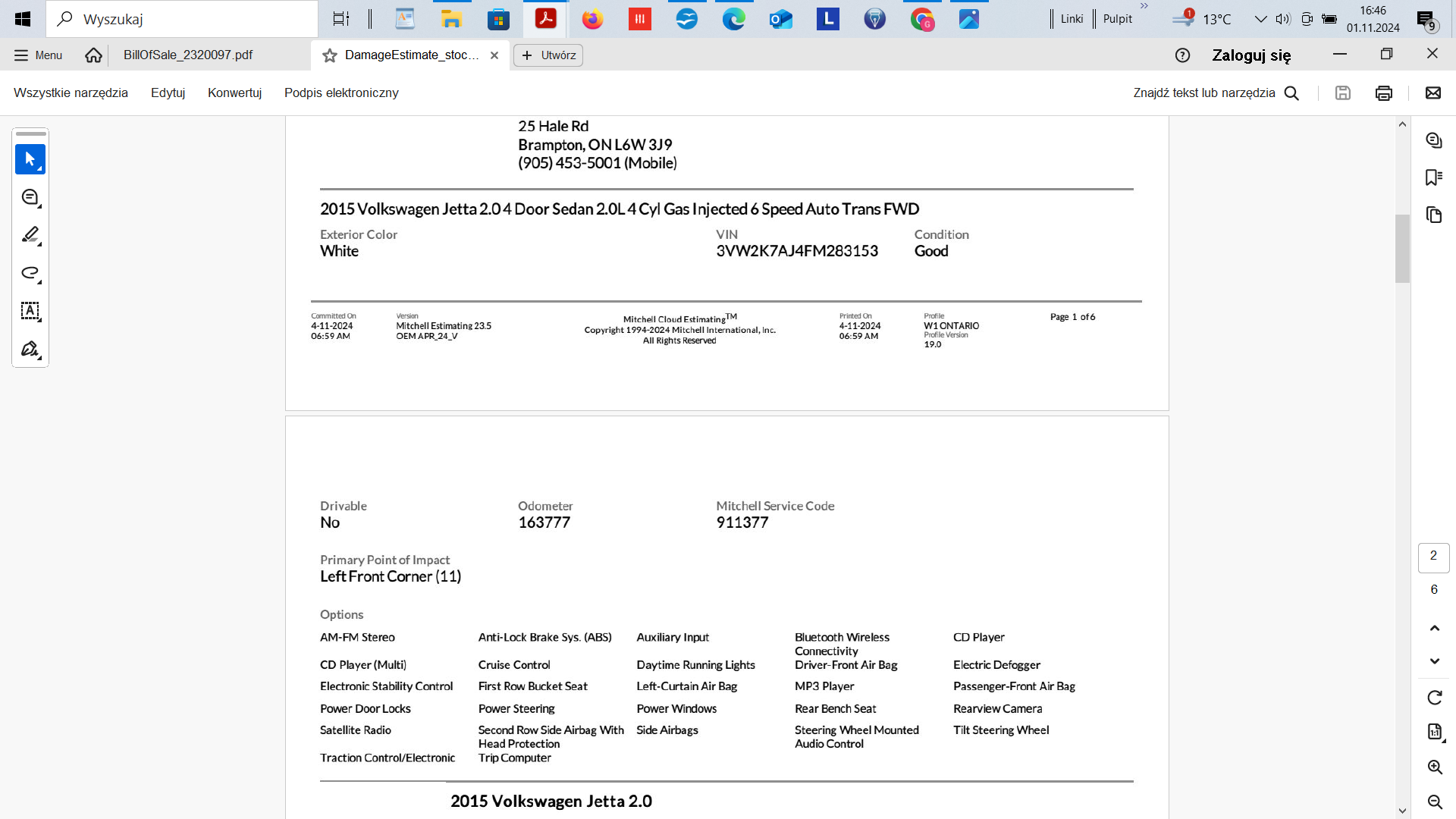Open notification center icon

[x=1426, y=20]
